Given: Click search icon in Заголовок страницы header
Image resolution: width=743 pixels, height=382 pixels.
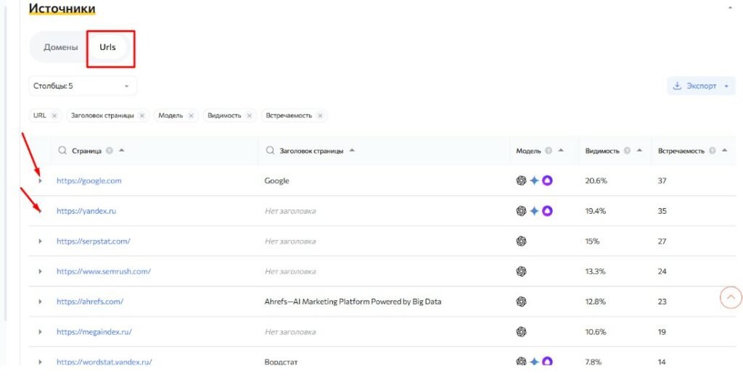Looking at the screenshot, I should 270,151.
